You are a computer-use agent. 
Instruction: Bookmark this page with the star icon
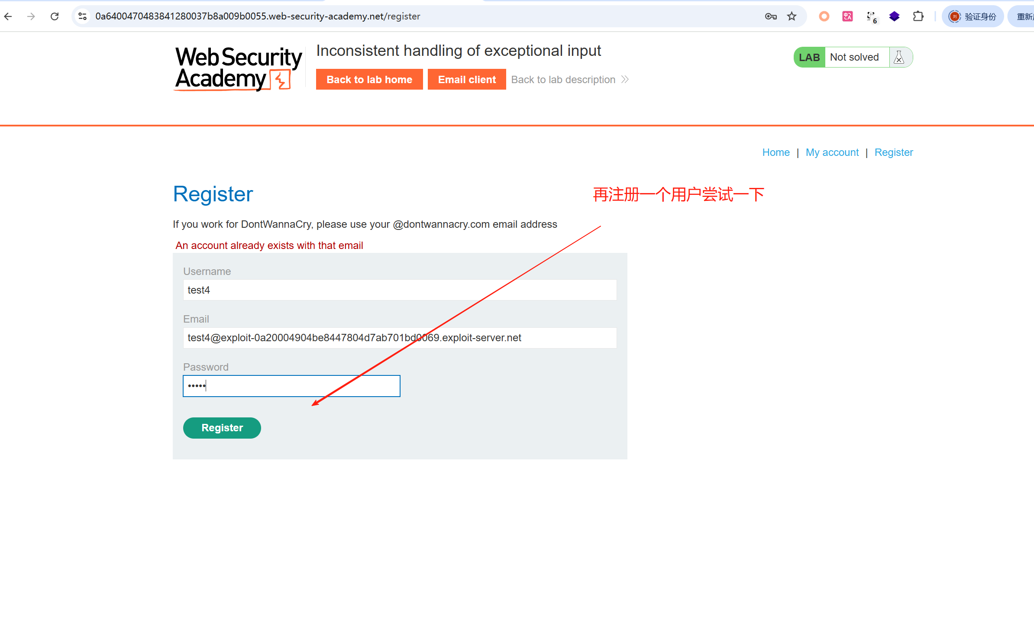[792, 16]
